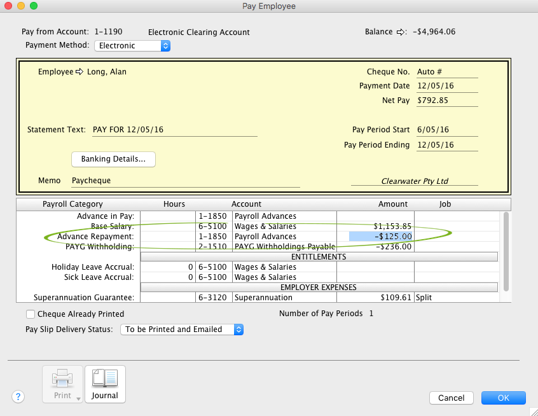Screen dimensions: 538x416
Task: Open help via question mark icon
Action: coord(17,396)
